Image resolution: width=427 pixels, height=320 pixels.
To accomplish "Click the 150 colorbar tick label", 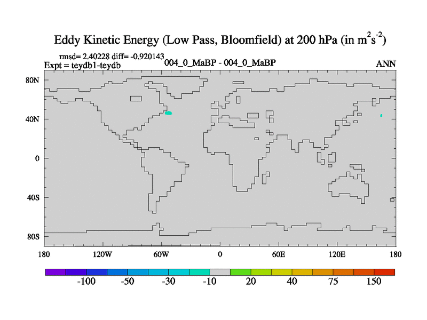I will [x=374, y=282].
